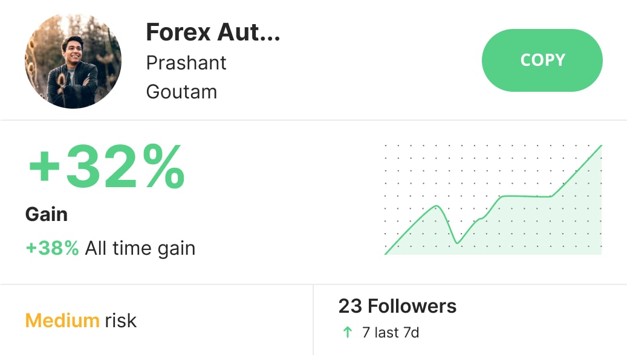627x355 pixels.
Task: Click the bold "Gain" label
Action: point(47,214)
